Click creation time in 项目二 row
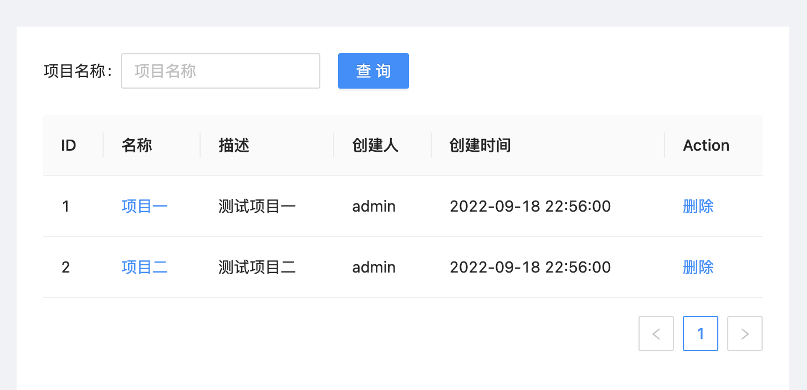 click(x=548, y=268)
